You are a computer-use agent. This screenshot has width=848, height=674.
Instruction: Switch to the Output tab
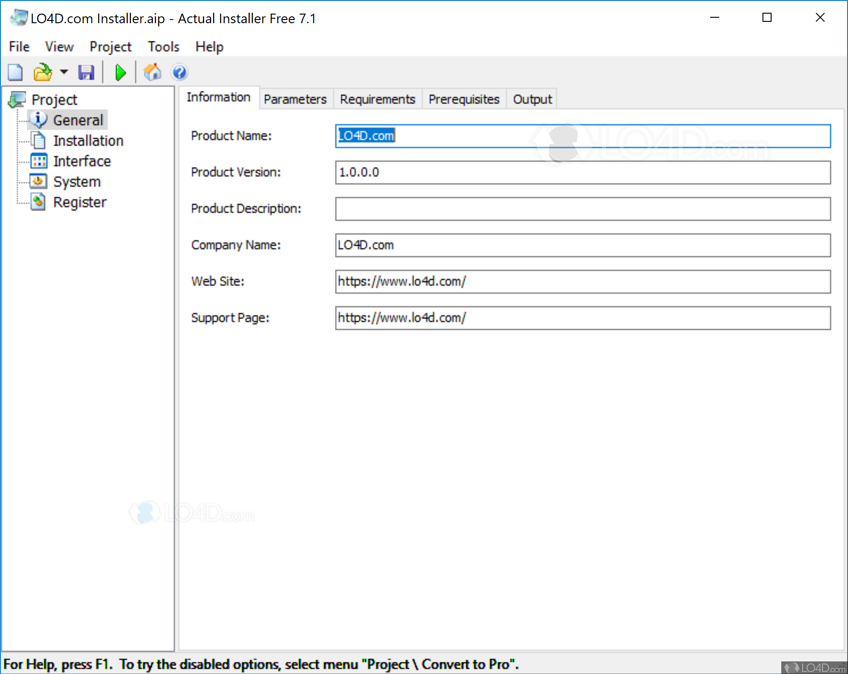point(532,99)
